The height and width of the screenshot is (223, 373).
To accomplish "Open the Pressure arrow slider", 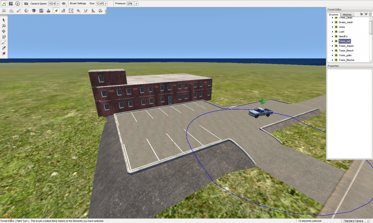I will (x=136, y=4).
